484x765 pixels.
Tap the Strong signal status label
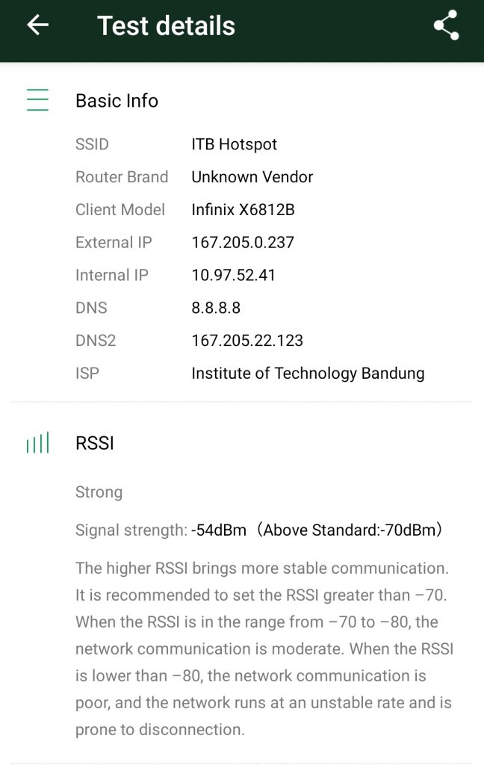(x=99, y=492)
